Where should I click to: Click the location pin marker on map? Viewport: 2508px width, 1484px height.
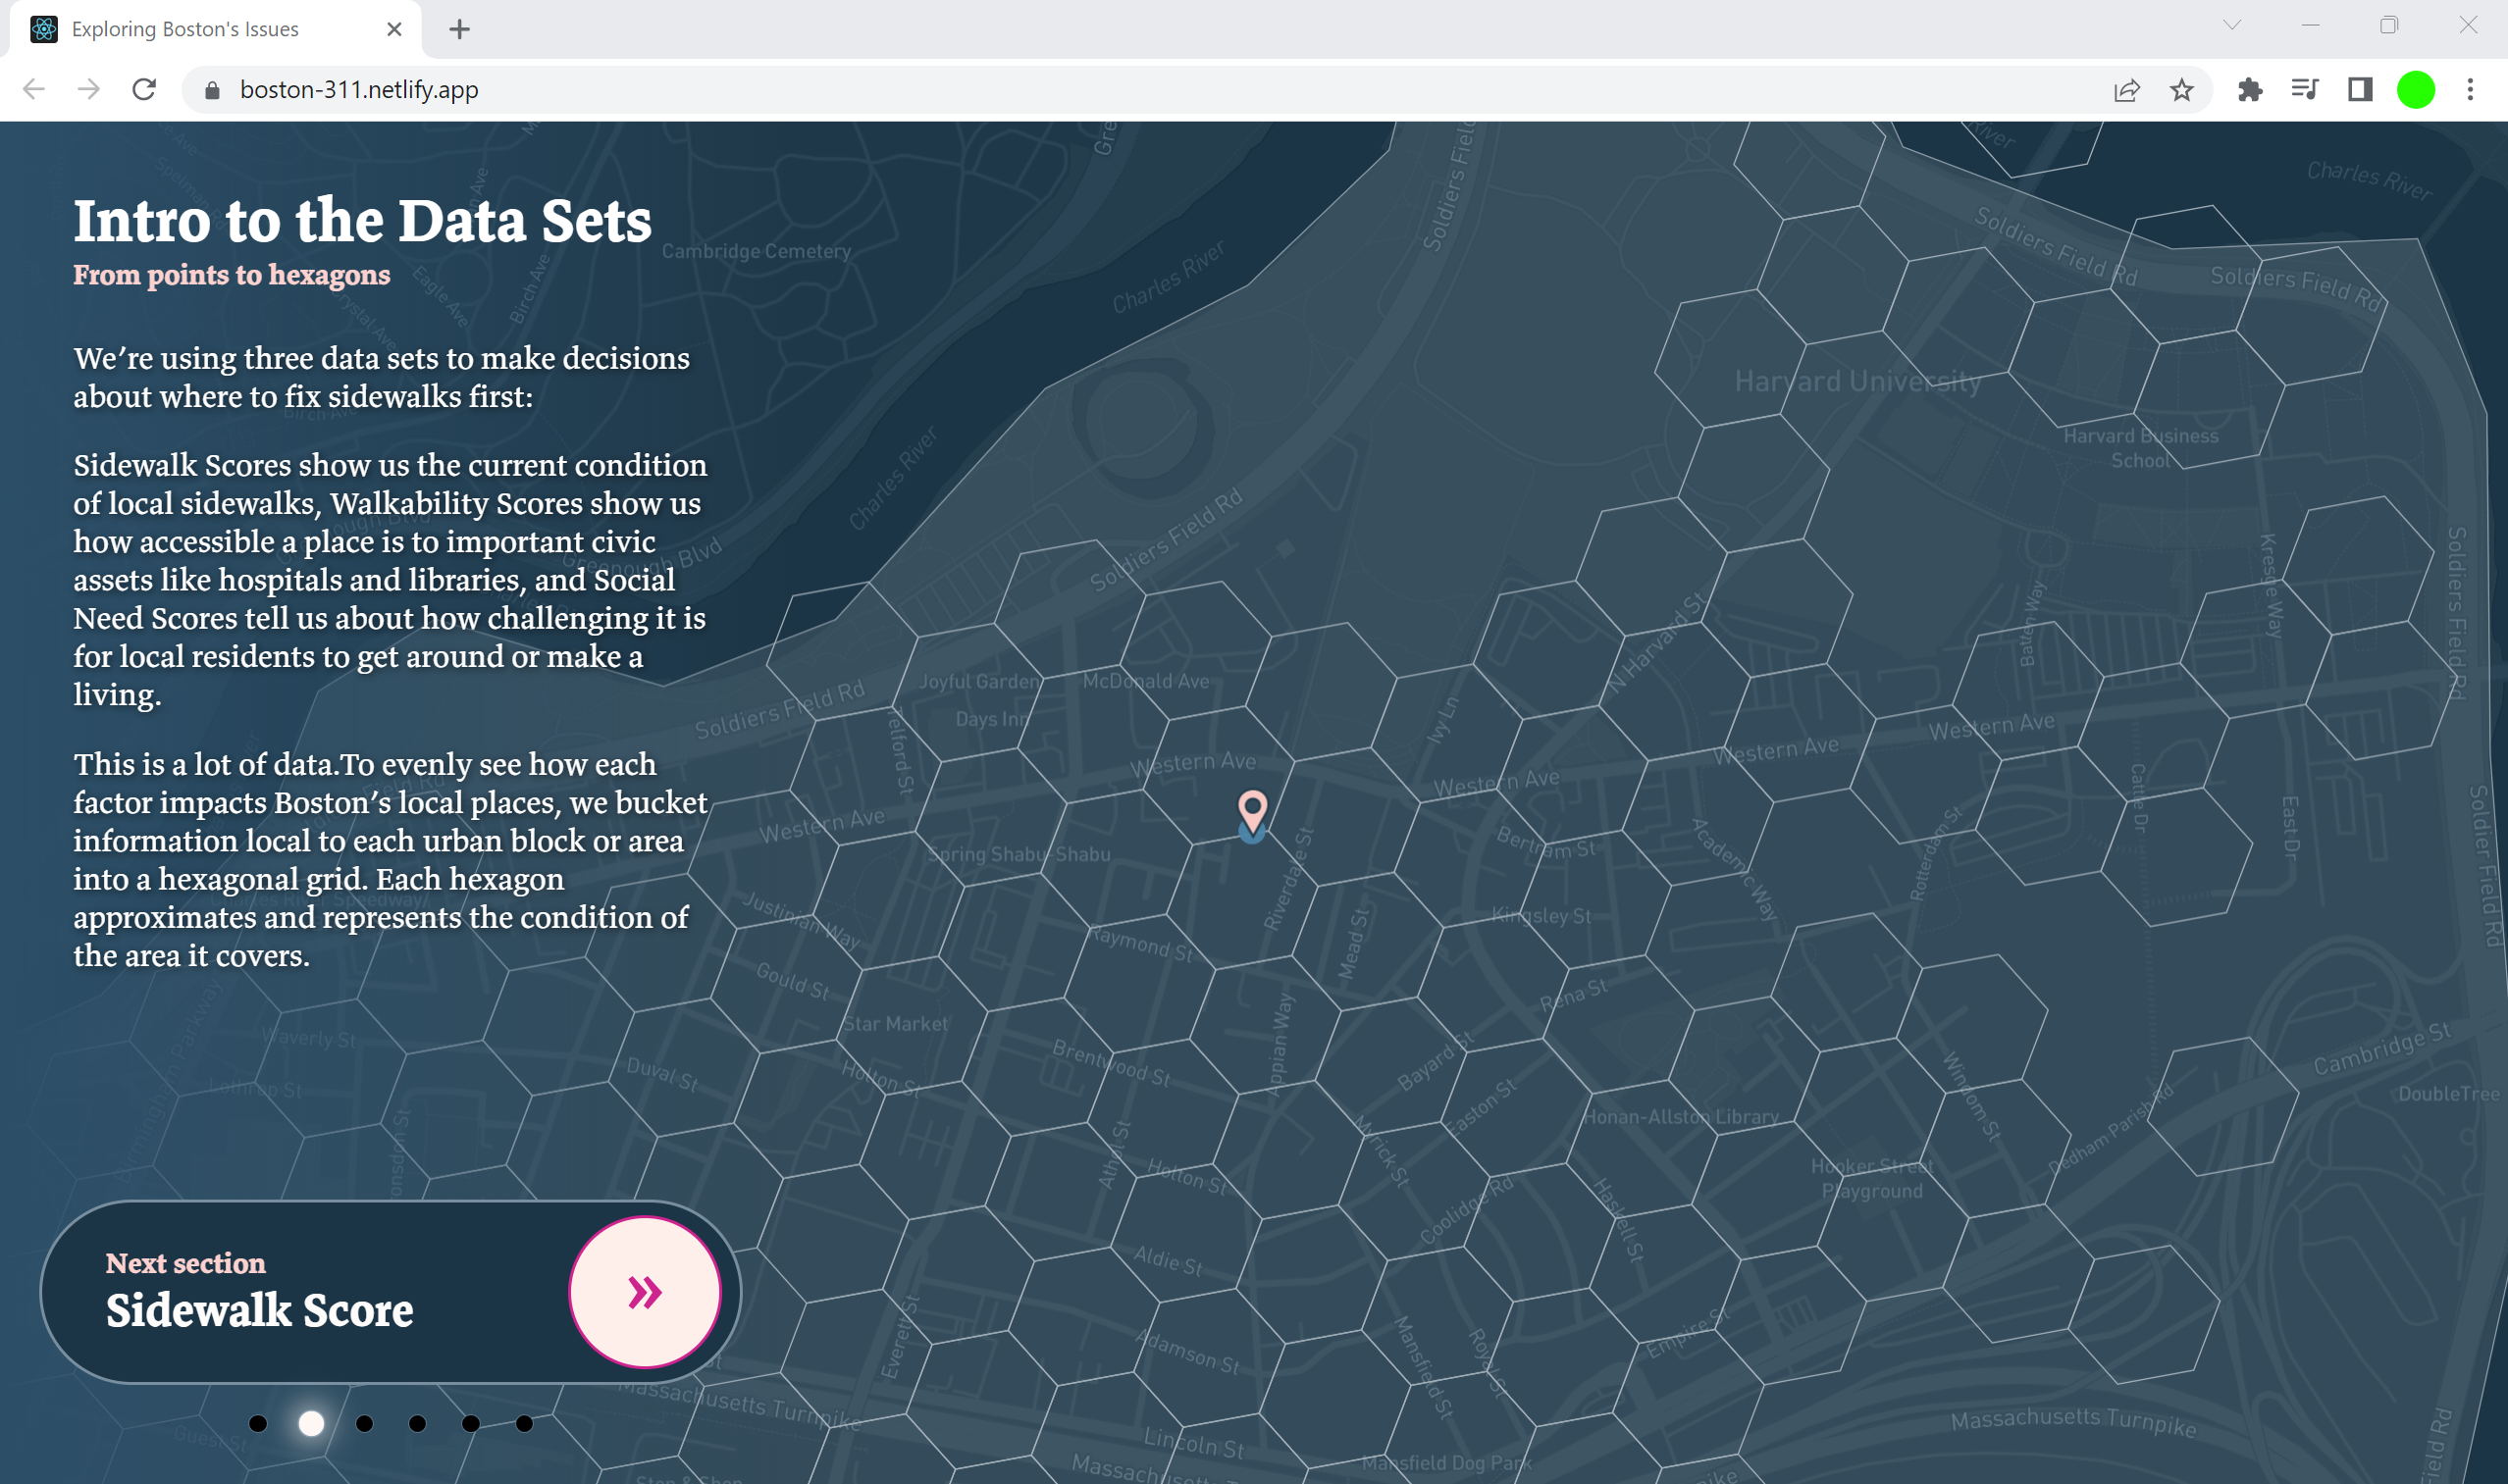[1251, 810]
